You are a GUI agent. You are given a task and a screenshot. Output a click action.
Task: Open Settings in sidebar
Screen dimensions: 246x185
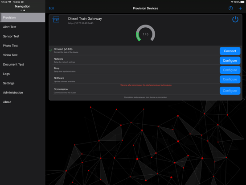[23, 83]
